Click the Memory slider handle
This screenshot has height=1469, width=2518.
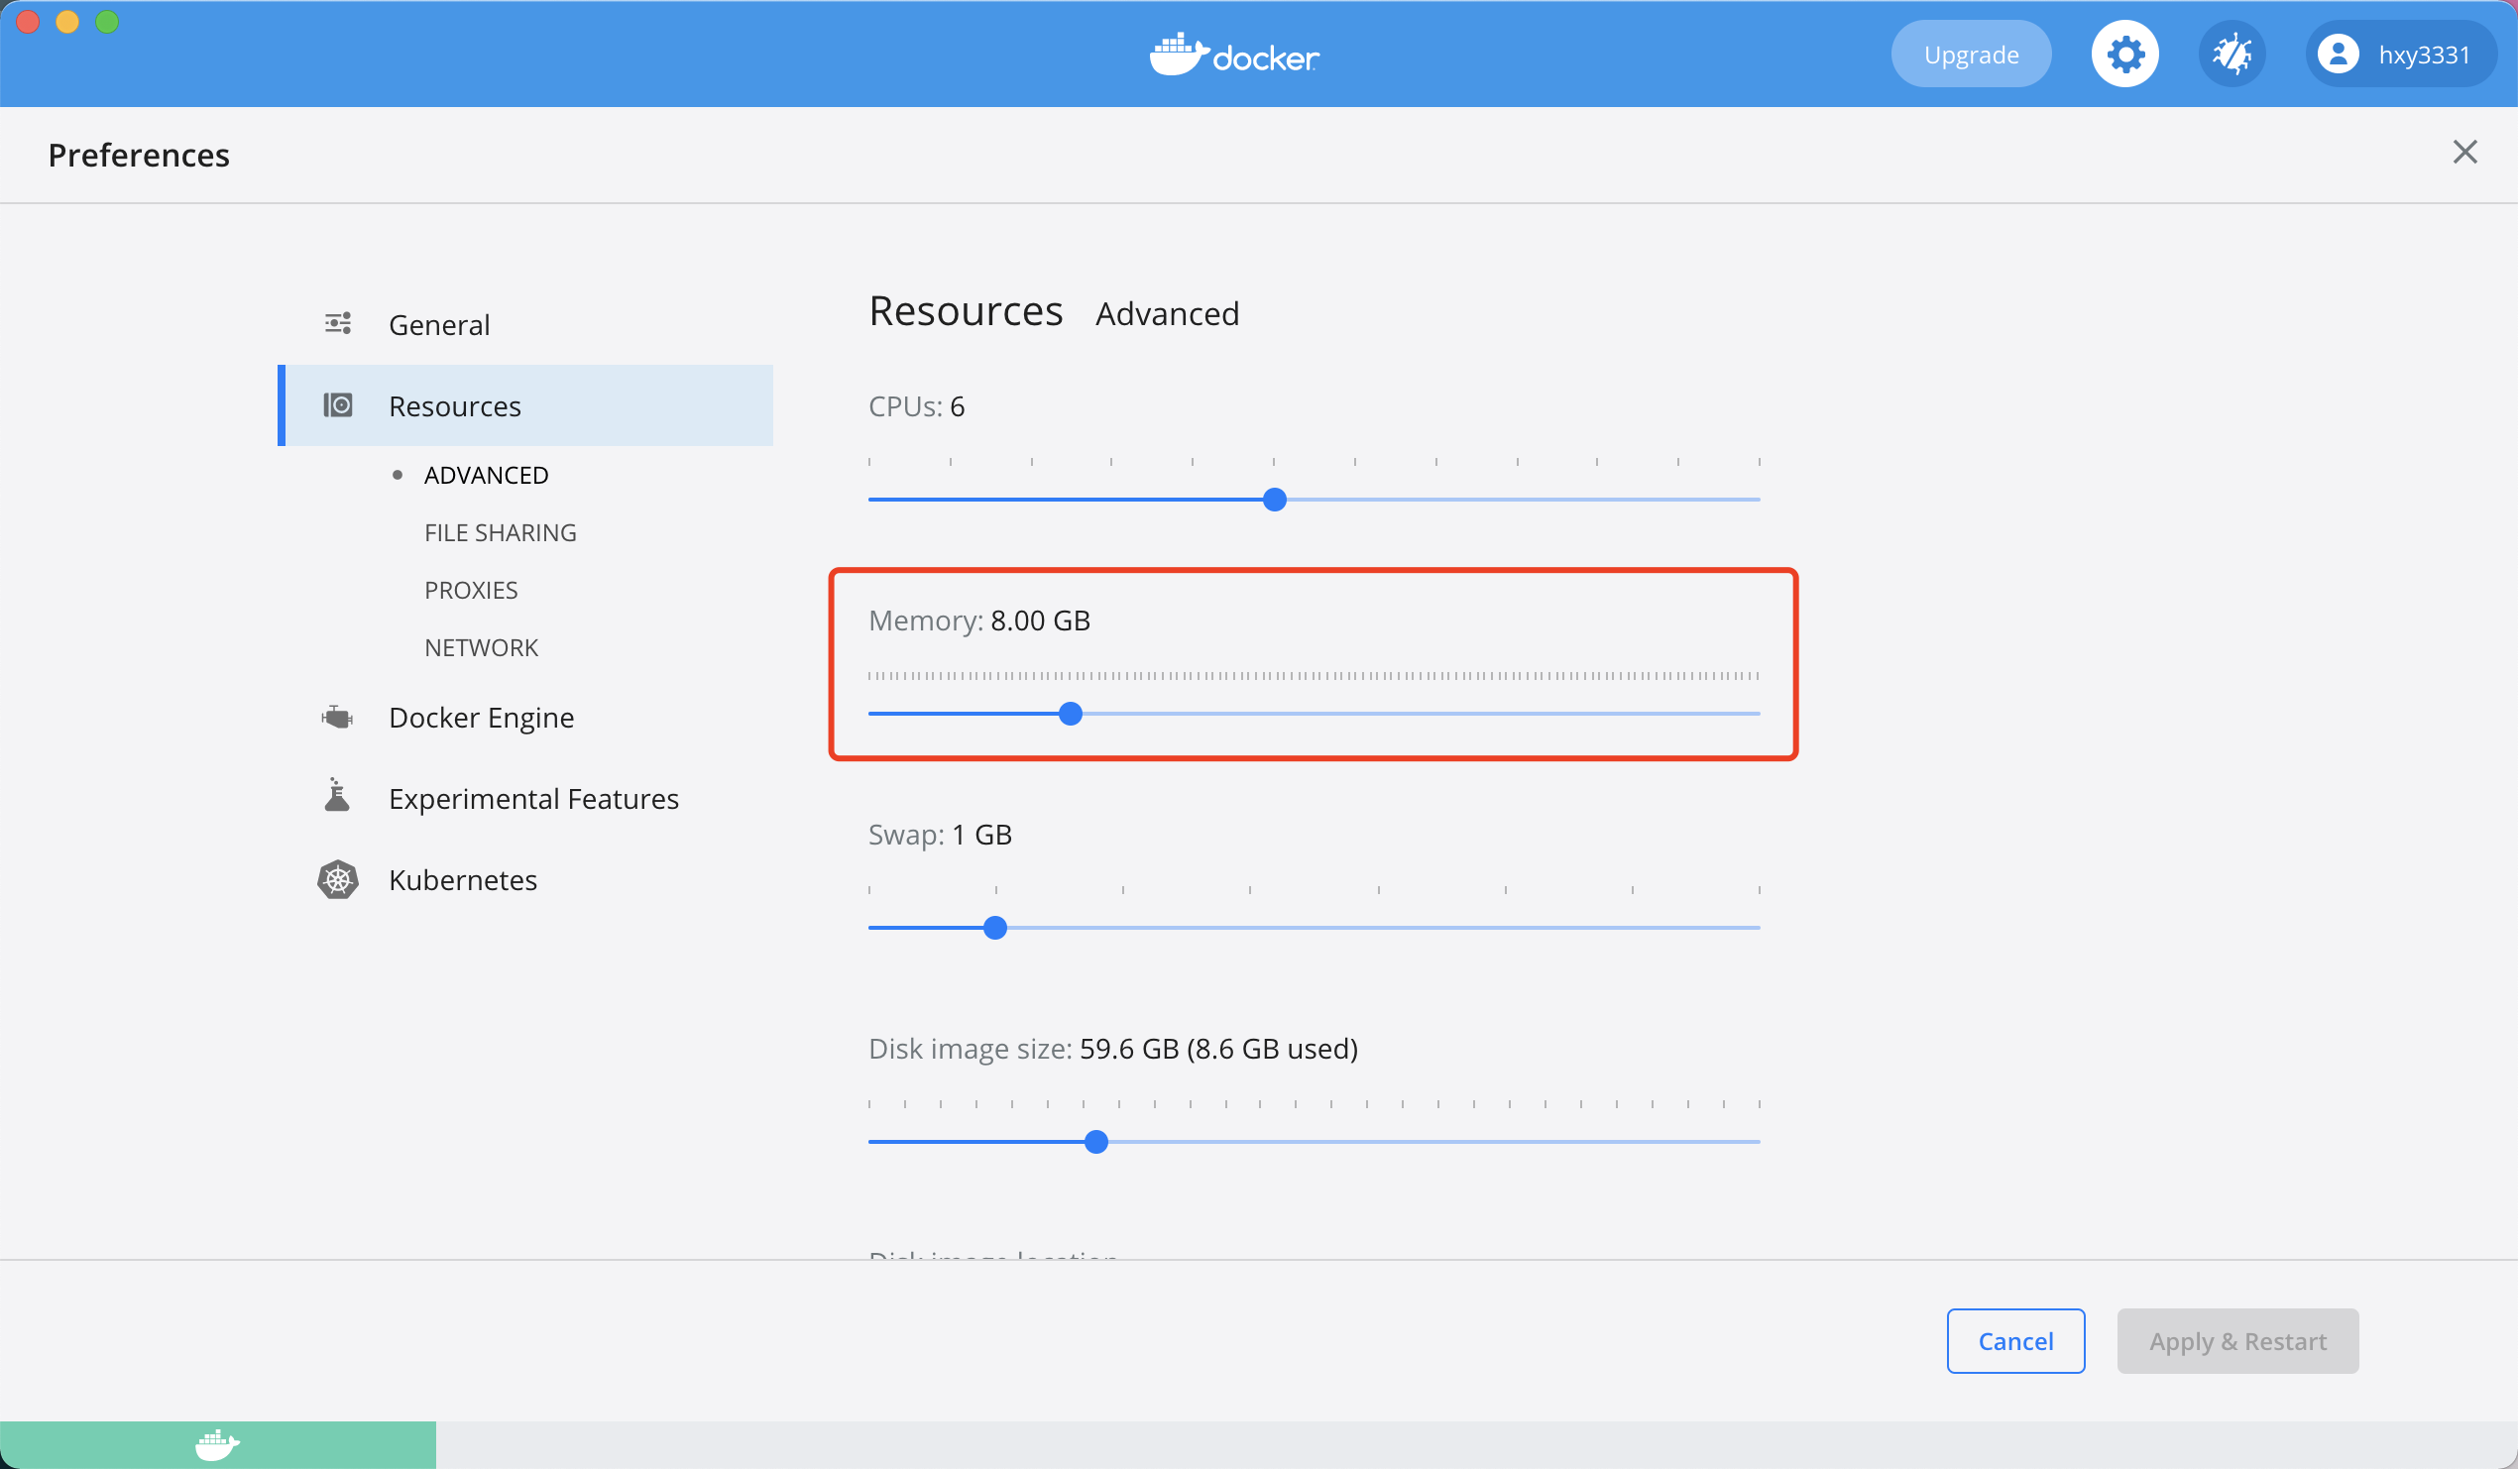coord(1069,714)
